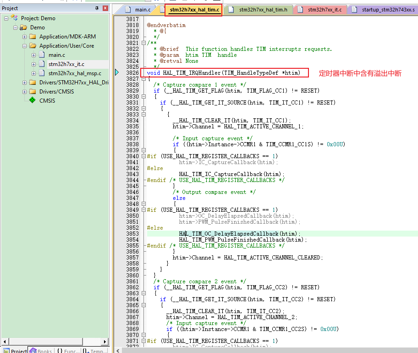Click project panel scrollbar left arrow
Viewport: 418px width, 353px height.
(5, 342)
